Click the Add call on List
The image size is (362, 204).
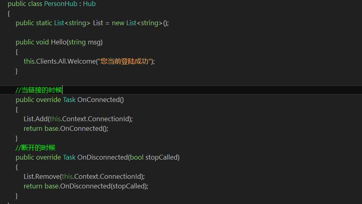click(42, 119)
